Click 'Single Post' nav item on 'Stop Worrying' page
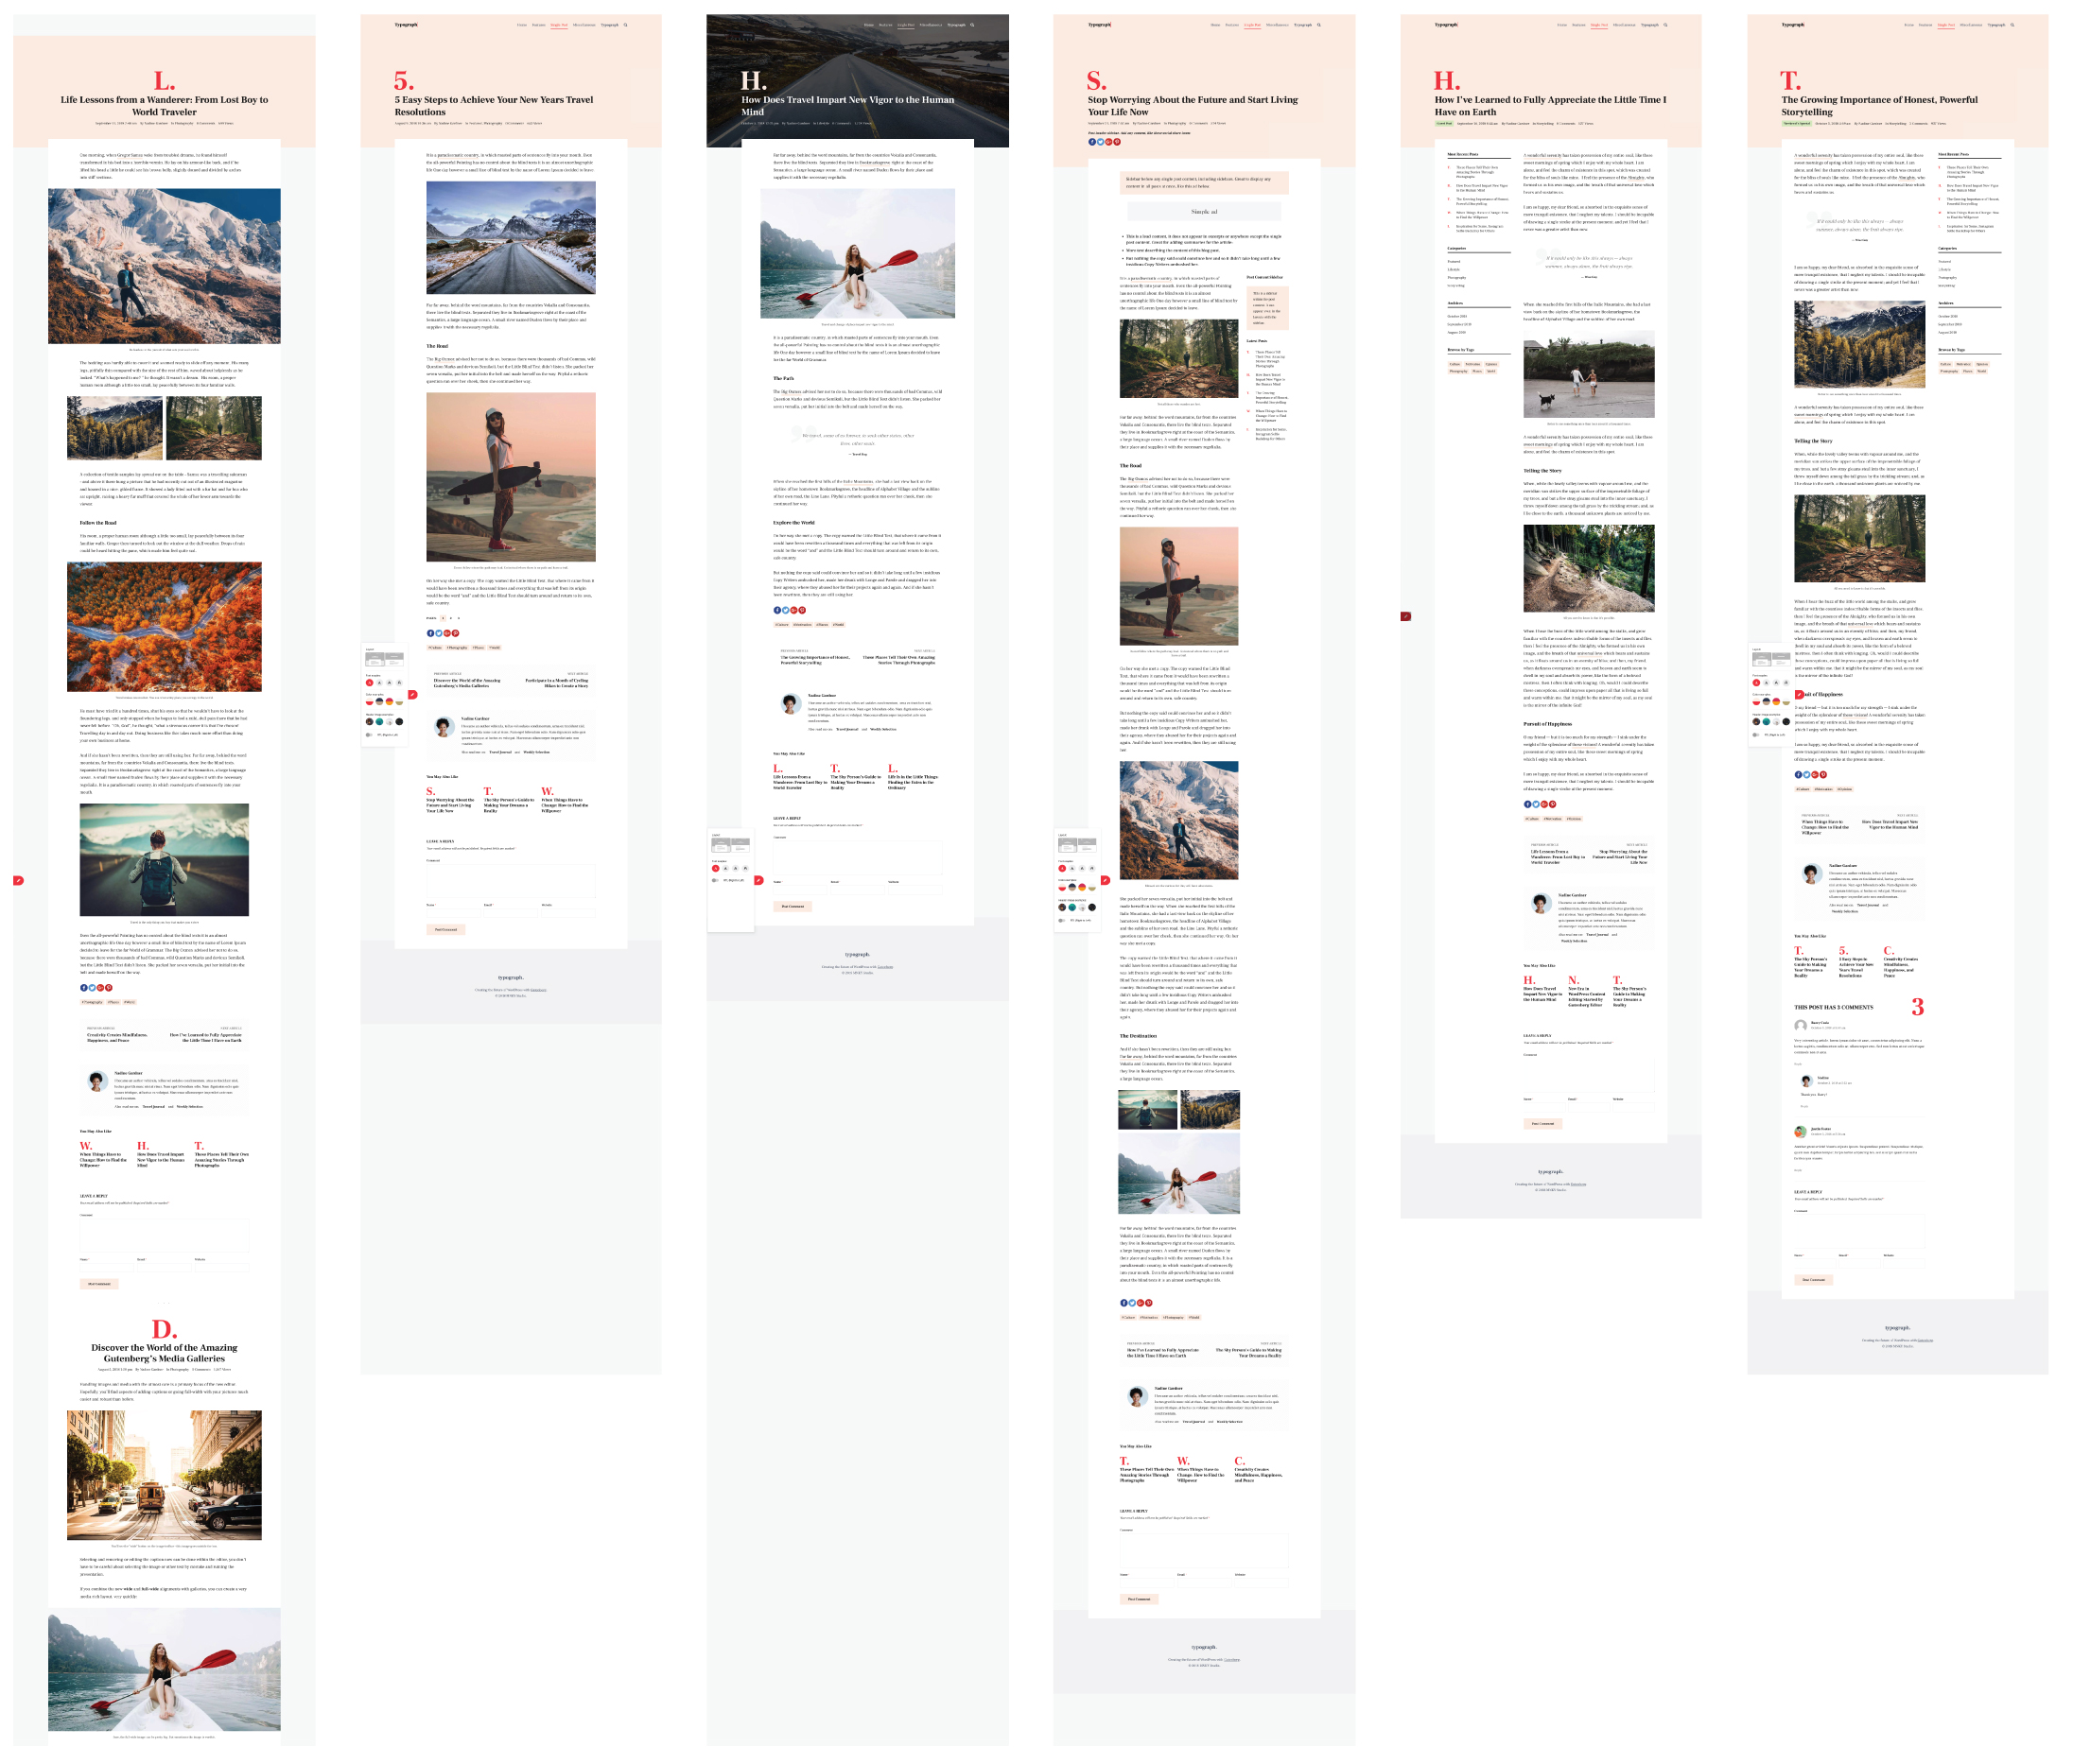 pyautogui.click(x=1251, y=25)
